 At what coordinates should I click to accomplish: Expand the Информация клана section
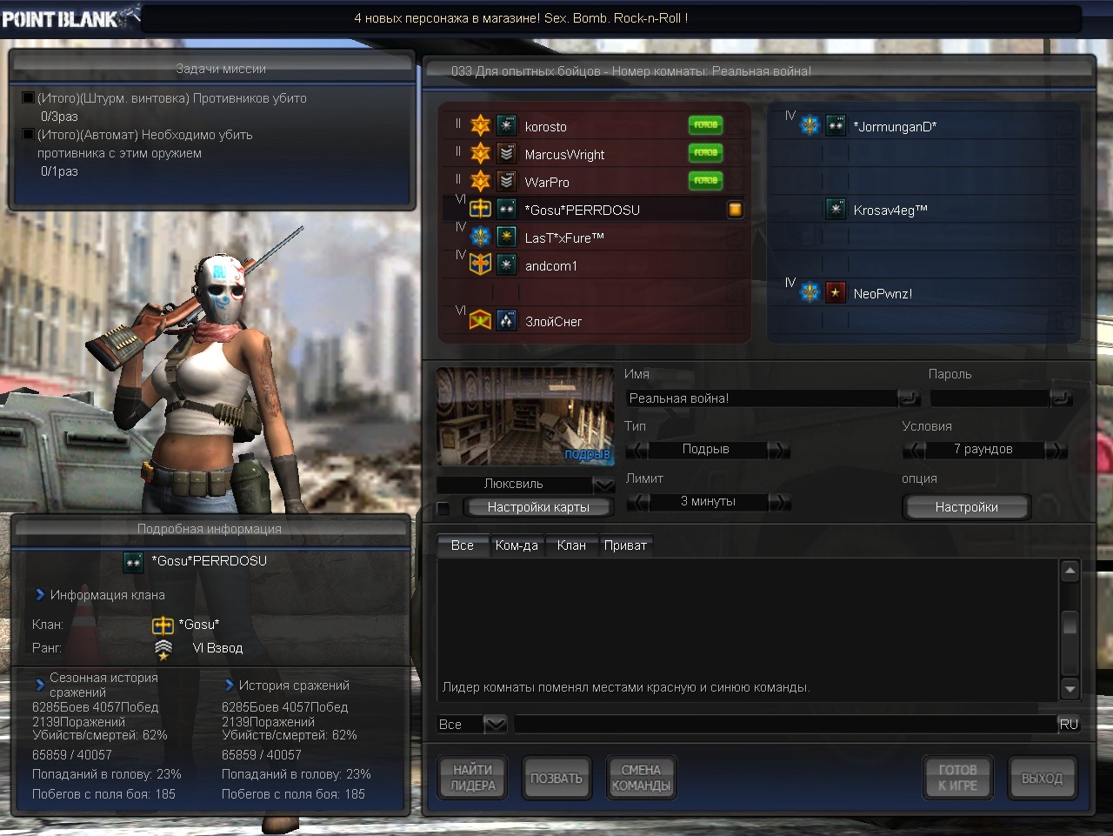click(40, 595)
